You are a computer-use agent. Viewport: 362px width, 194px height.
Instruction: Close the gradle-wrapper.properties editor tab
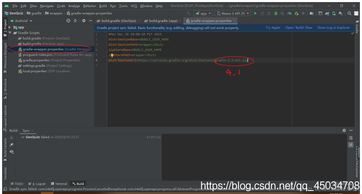234,21
